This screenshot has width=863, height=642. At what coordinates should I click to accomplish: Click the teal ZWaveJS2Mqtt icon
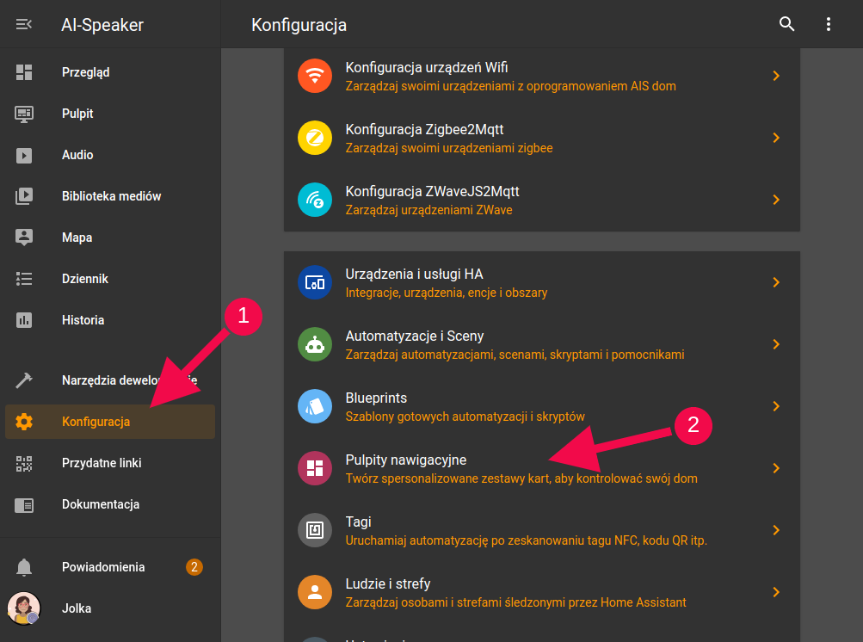(x=315, y=200)
